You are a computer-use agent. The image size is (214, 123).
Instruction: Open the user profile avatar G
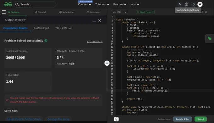point(200,4)
